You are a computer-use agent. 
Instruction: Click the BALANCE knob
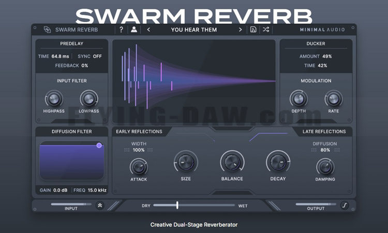tap(232, 162)
